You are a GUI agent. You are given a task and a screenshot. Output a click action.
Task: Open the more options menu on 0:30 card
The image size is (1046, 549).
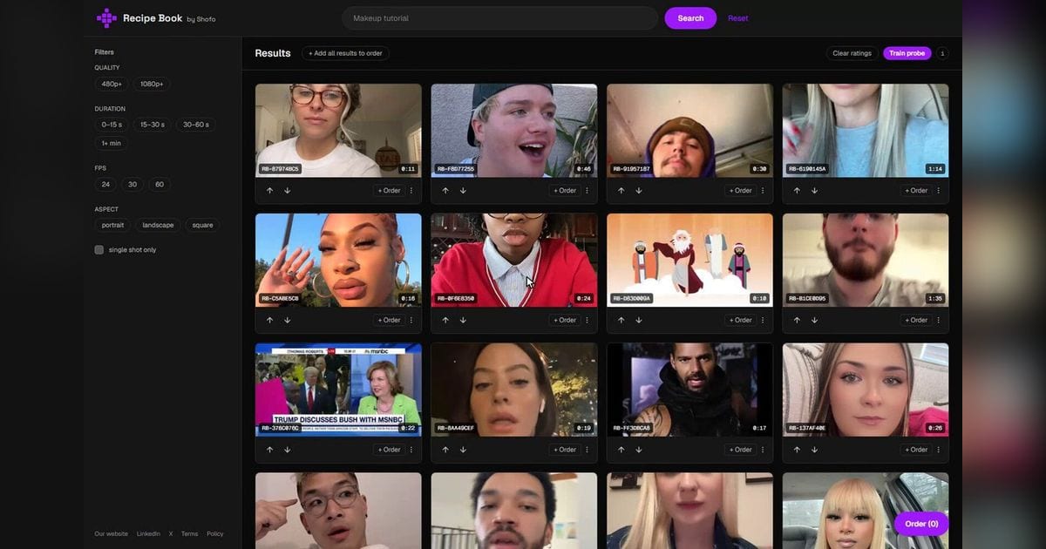point(764,190)
